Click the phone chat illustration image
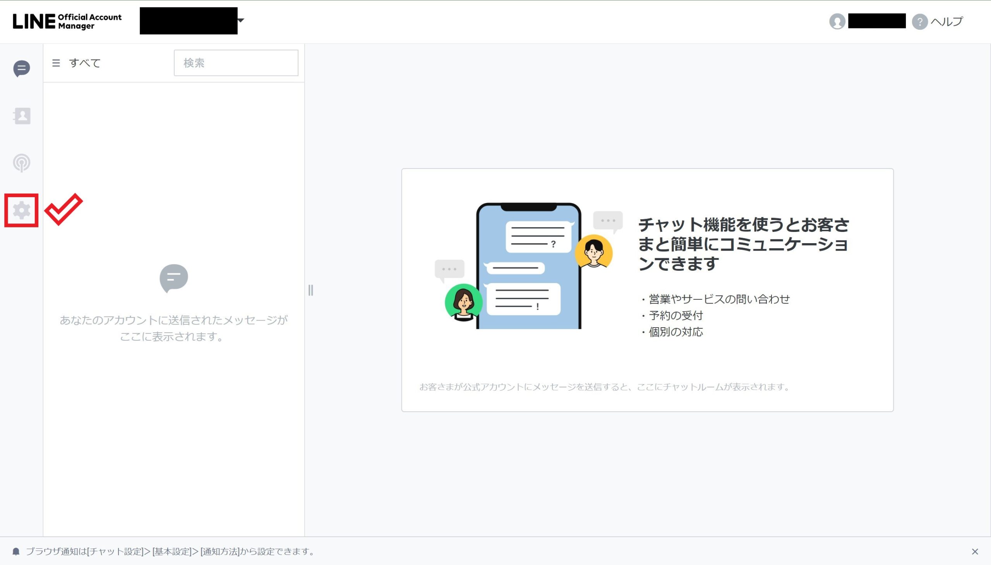The width and height of the screenshot is (991, 565). (528, 266)
